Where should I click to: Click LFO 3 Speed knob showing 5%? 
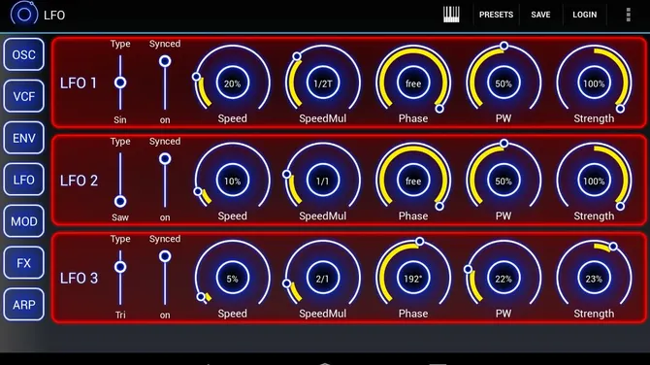(x=232, y=279)
